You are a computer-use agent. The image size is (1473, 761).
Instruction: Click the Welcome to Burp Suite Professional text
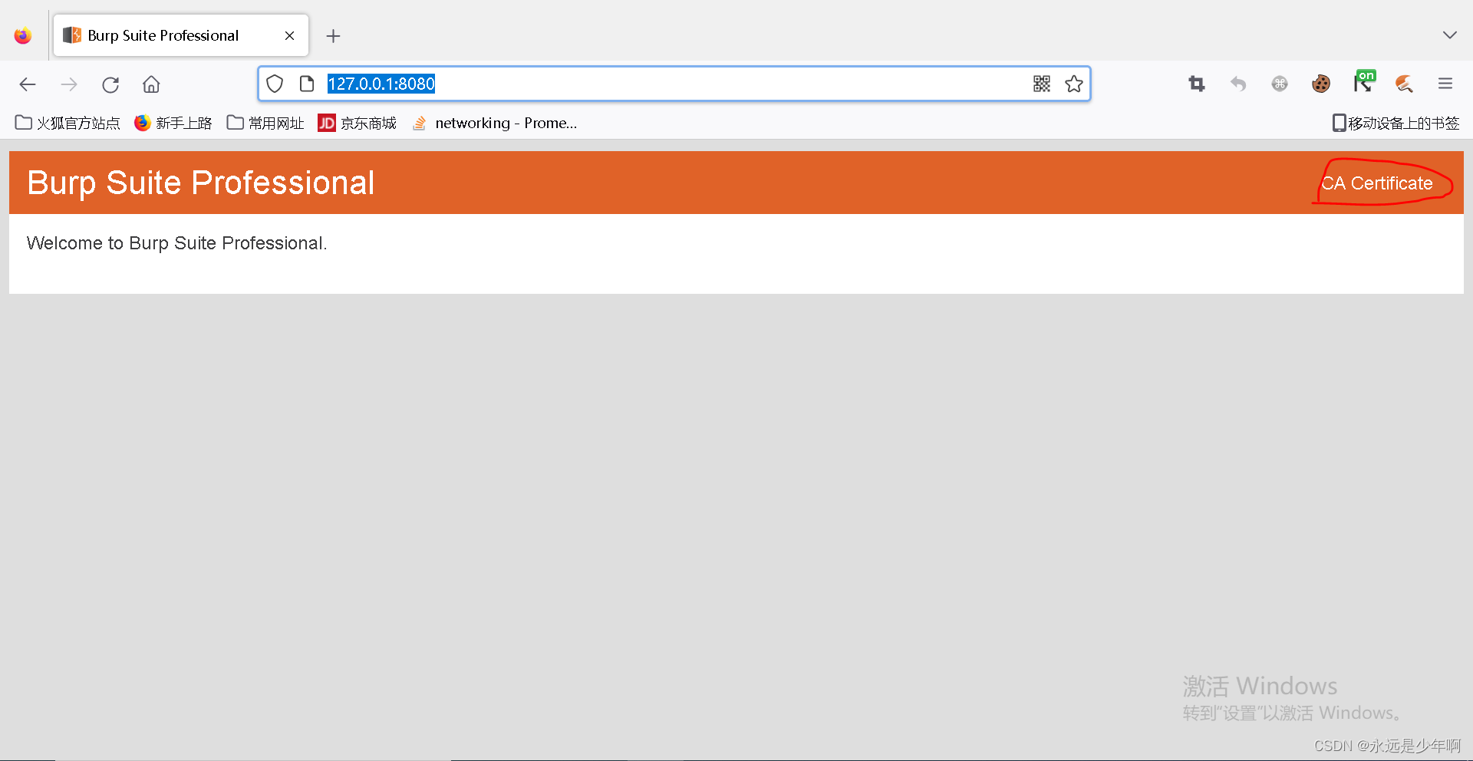click(x=177, y=243)
